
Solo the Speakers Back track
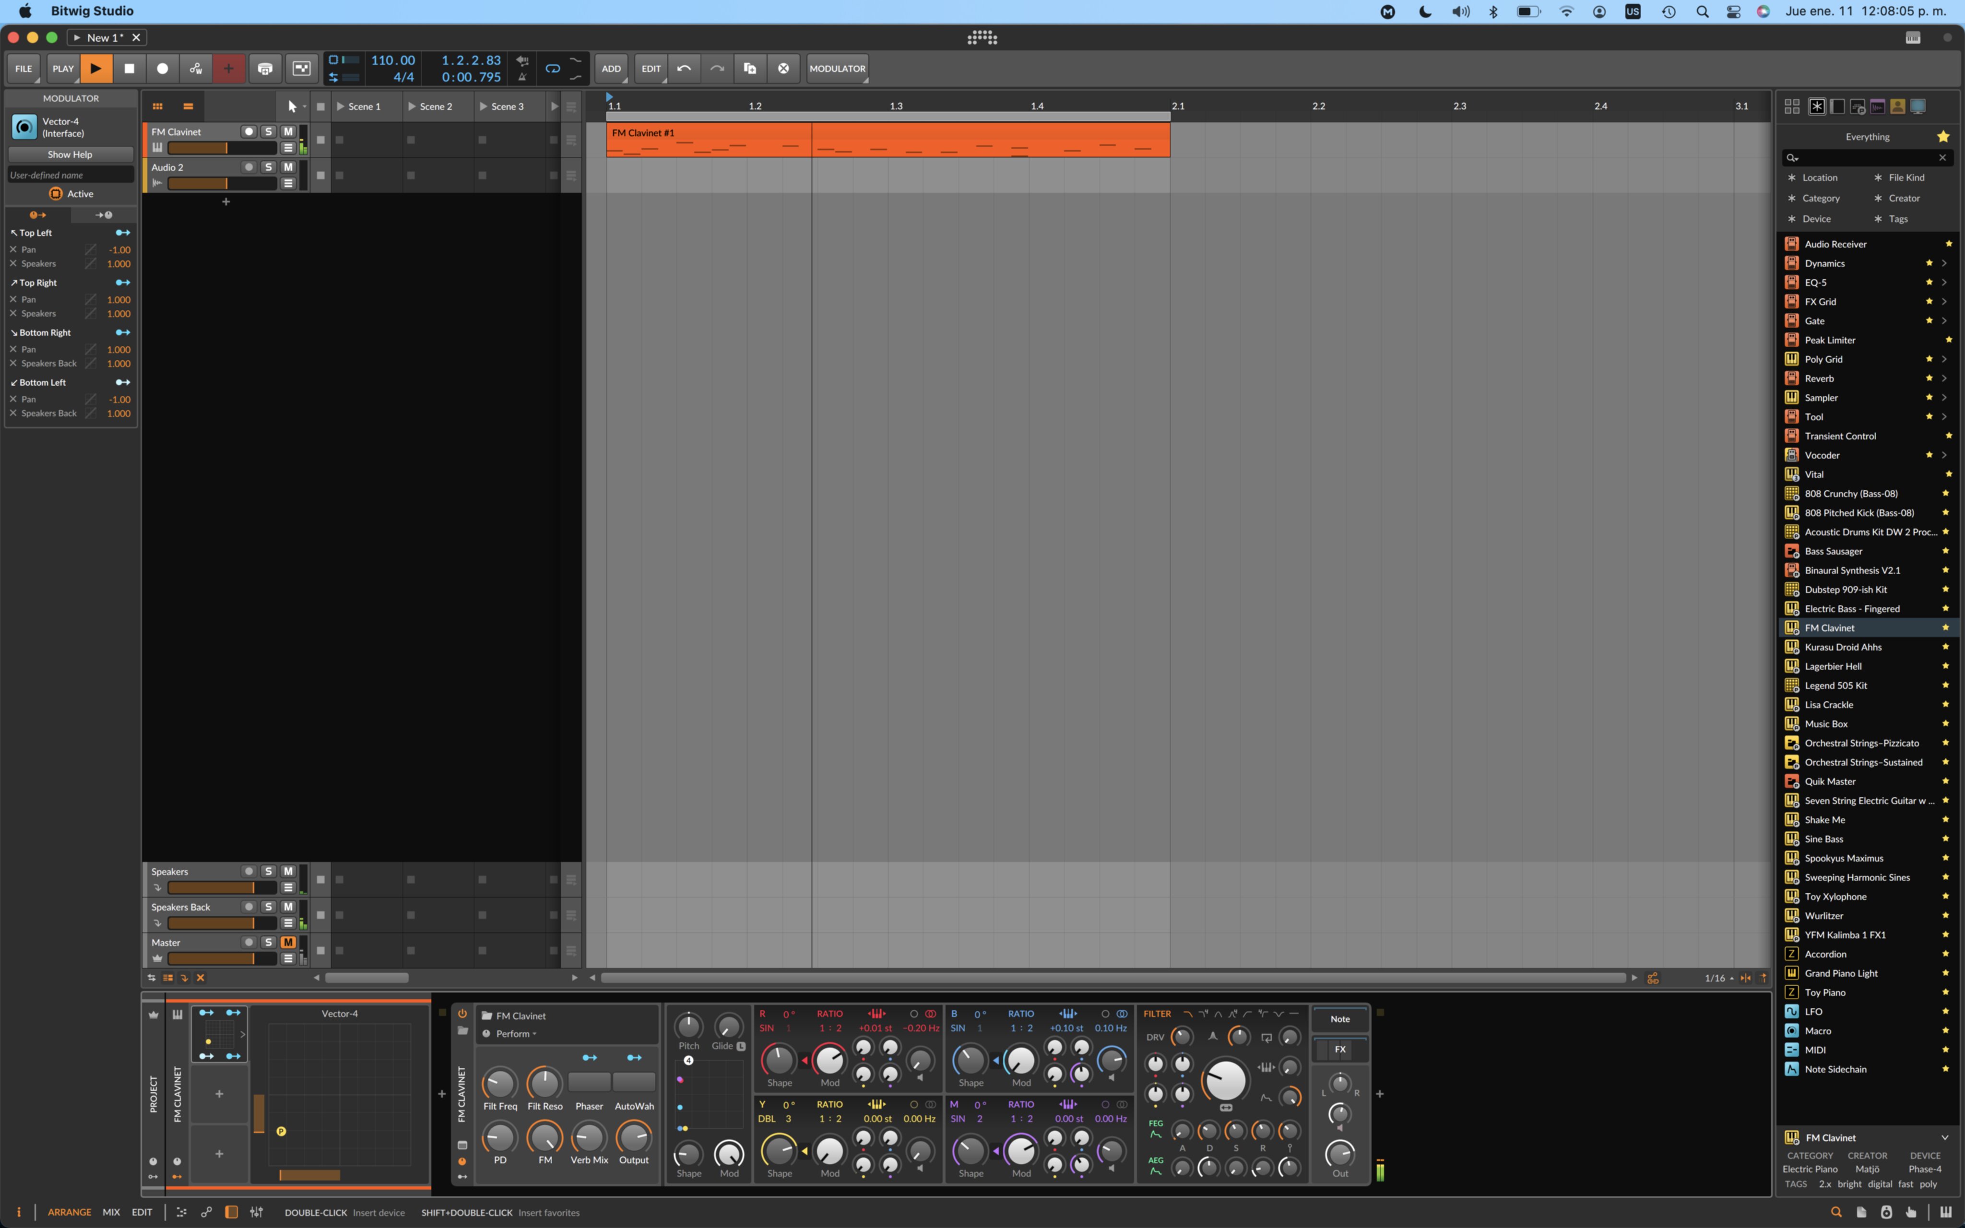tap(269, 907)
